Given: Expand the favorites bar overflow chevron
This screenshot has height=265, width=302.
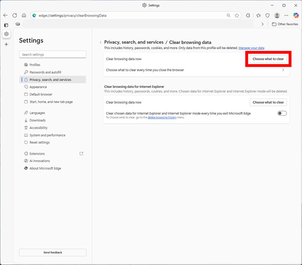Looking at the screenshot, I should click(x=262, y=24).
